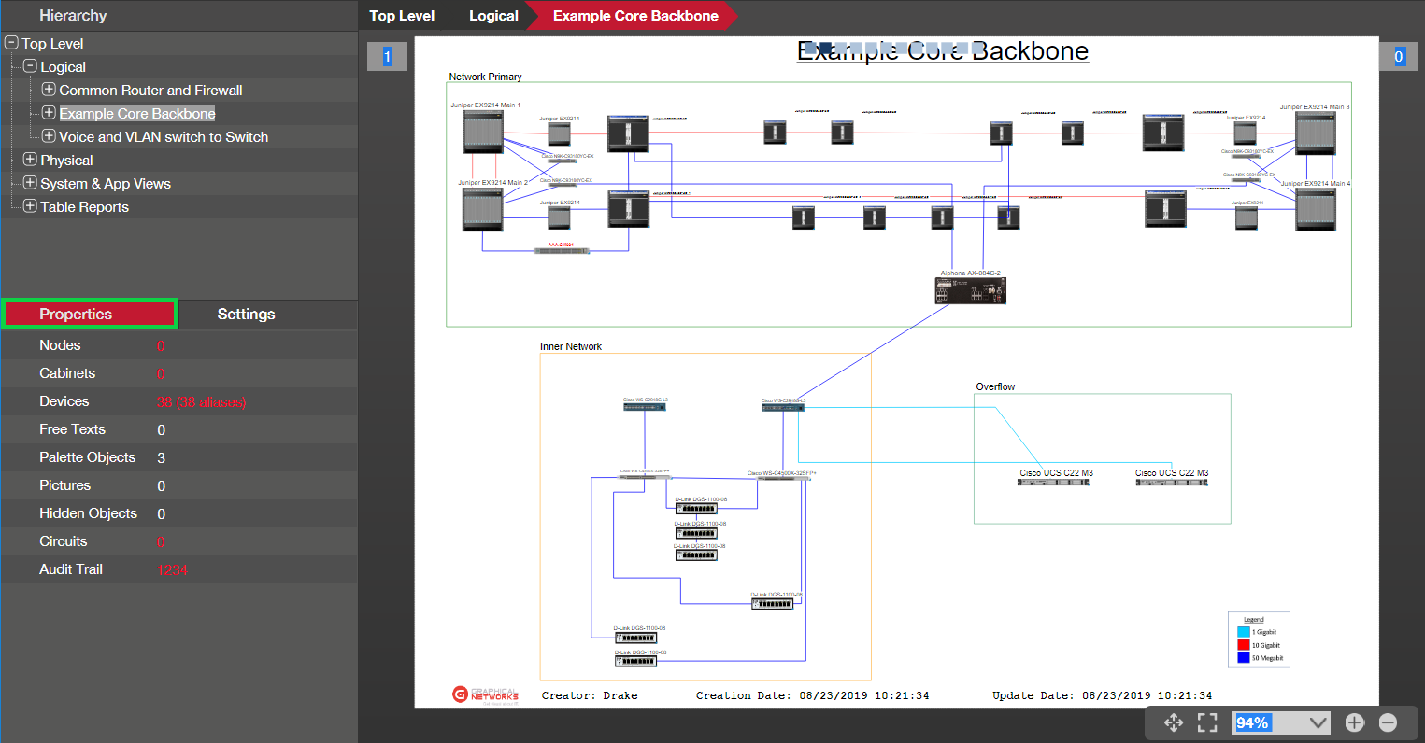Expand the Physical tree node
Viewport: 1425px width, 743px height.
click(x=30, y=160)
